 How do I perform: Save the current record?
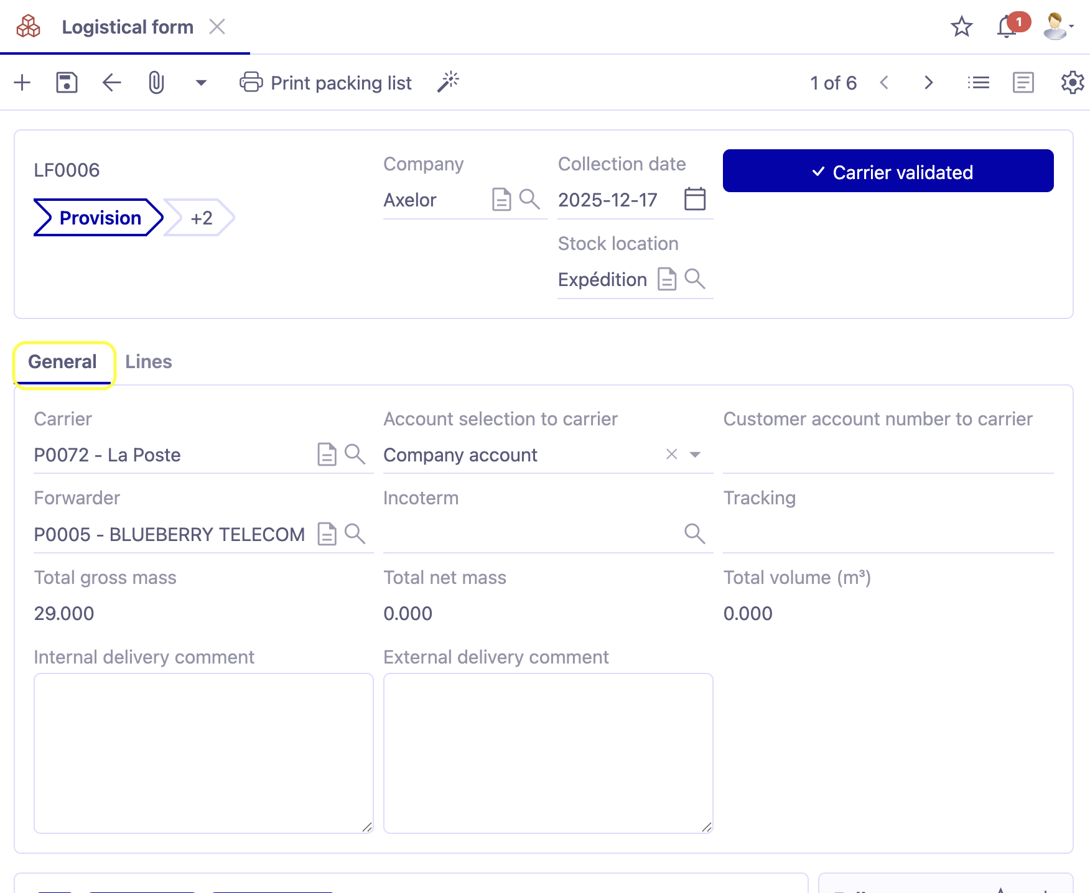(67, 82)
